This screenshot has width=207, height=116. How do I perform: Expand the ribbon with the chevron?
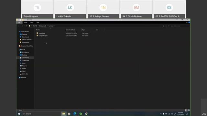[x=187, y=23]
